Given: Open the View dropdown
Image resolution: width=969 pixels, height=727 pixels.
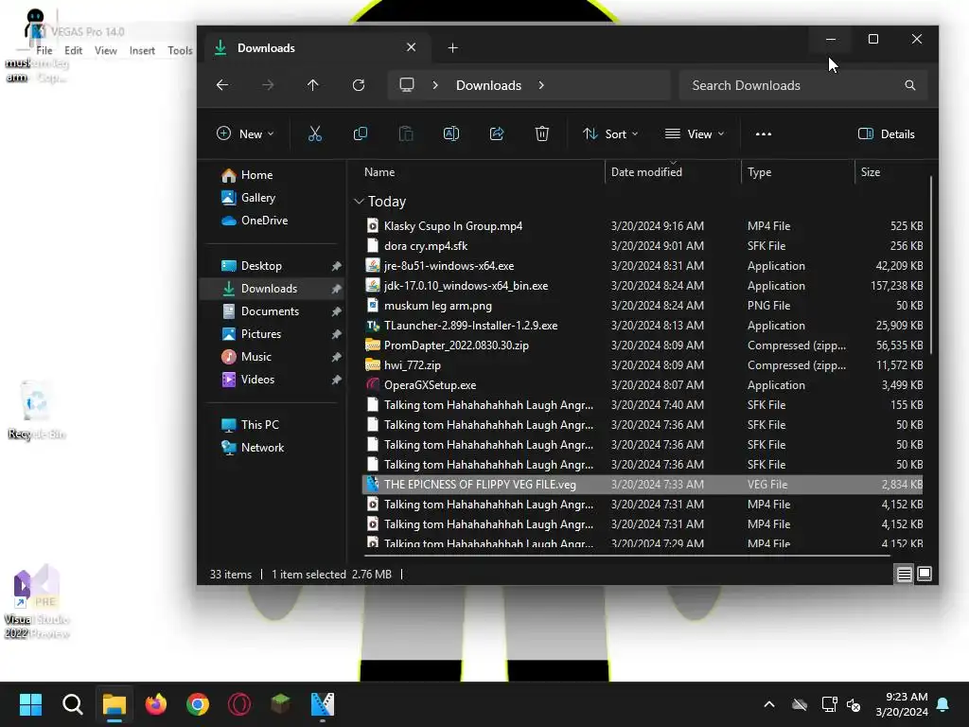Looking at the screenshot, I should [x=695, y=133].
